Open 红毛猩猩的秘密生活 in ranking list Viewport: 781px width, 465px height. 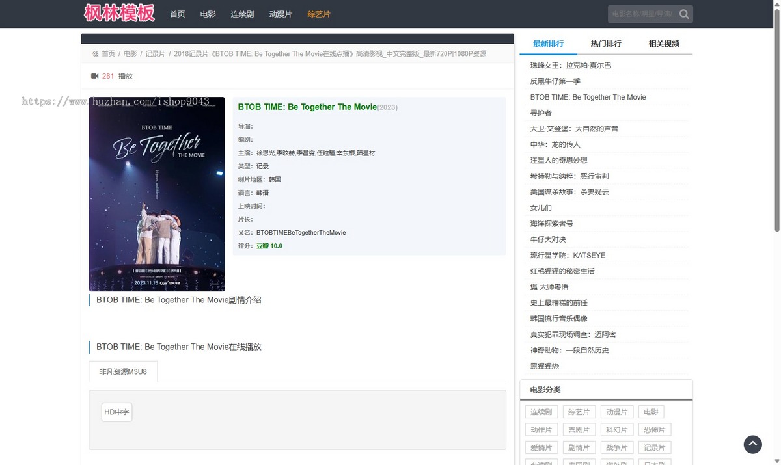[562, 271]
